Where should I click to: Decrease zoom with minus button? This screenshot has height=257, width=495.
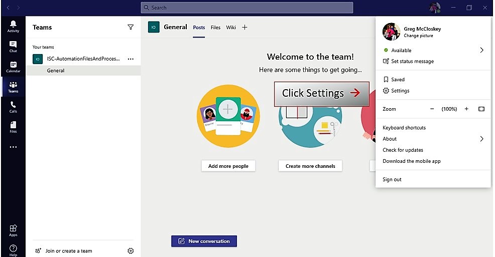(x=432, y=109)
